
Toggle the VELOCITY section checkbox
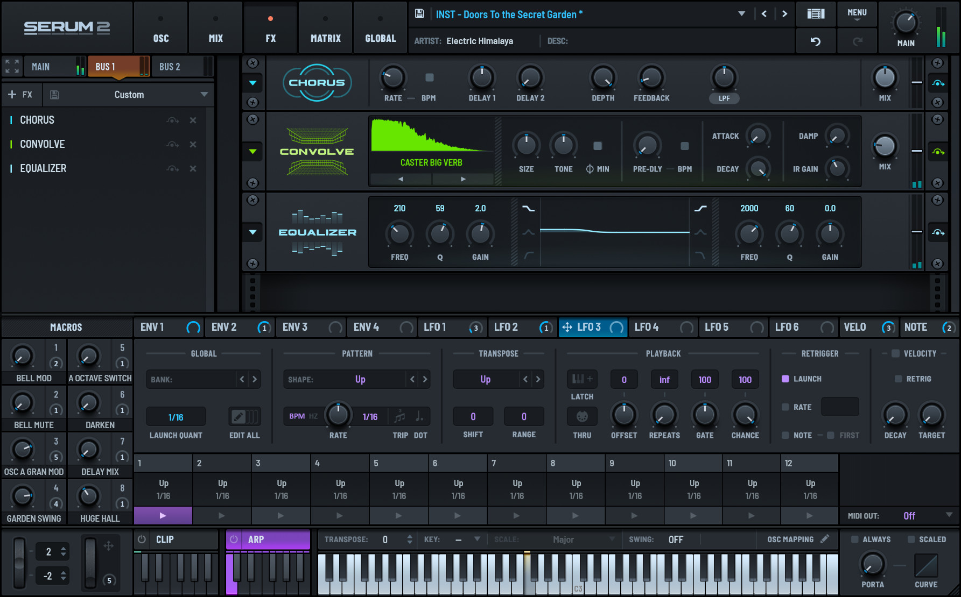click(895, 353)
